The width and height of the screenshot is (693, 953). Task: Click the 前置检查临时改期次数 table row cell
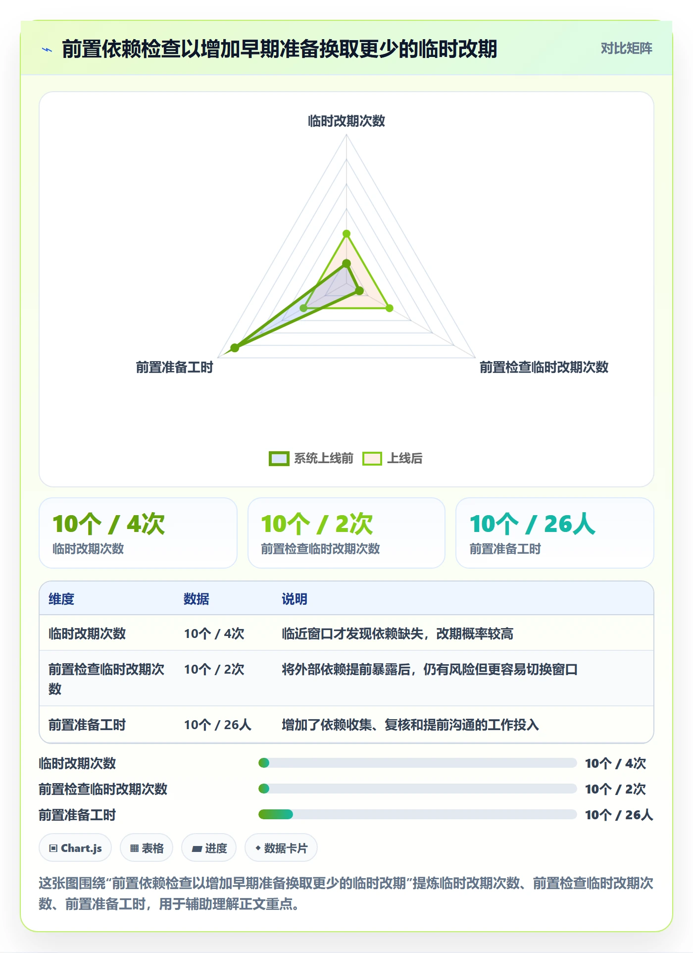pos(106,679)
